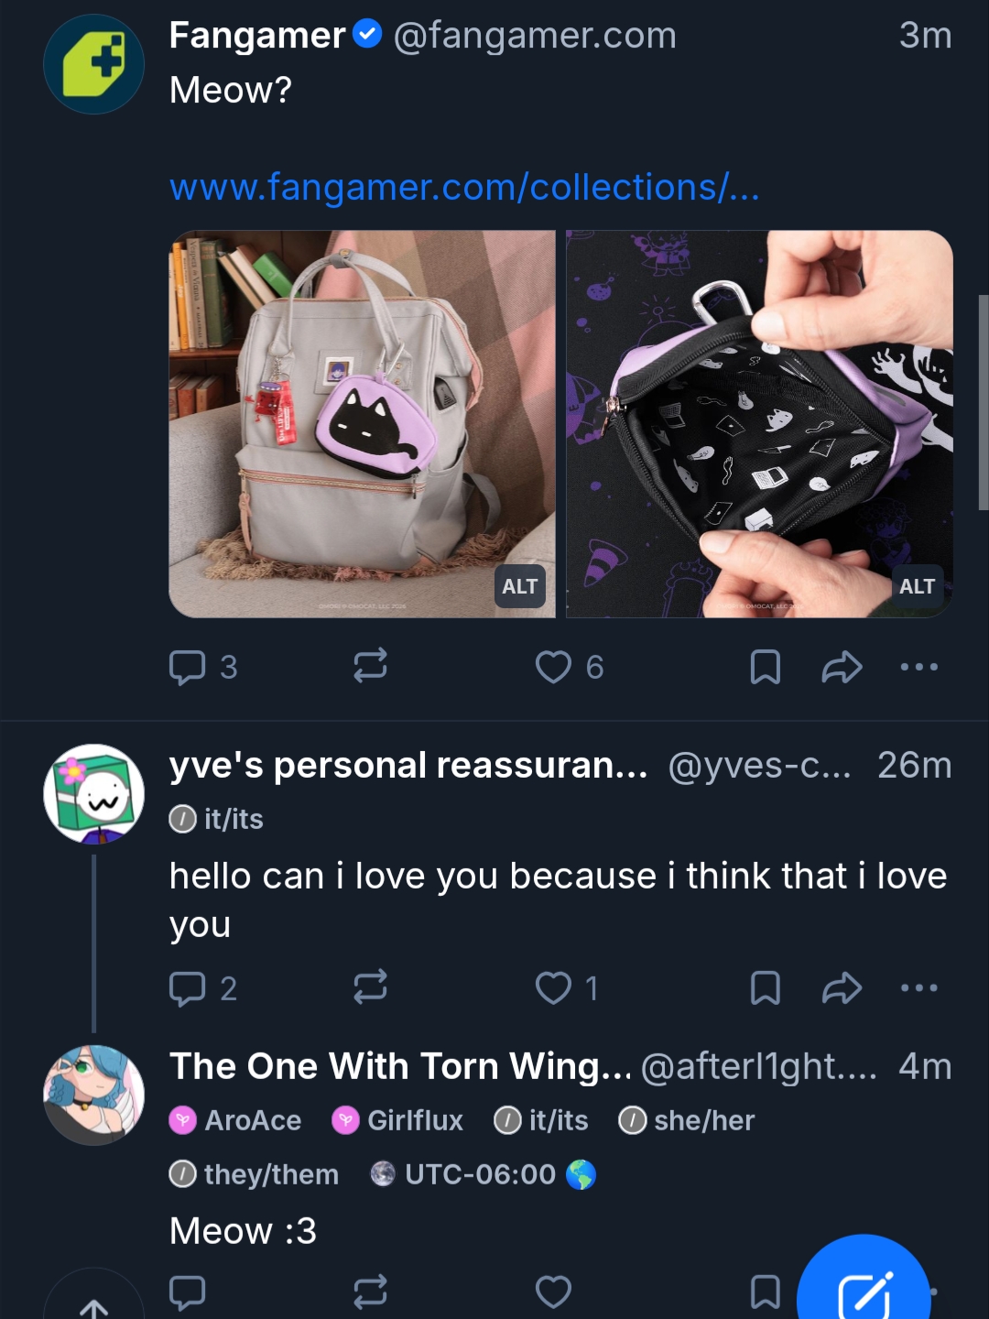
Task: Reply to Fangamer's post
Action: pos(188,667)
